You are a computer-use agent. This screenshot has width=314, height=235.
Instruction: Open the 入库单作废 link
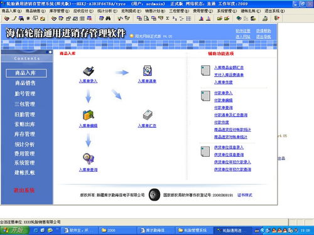tap(223, 82)
